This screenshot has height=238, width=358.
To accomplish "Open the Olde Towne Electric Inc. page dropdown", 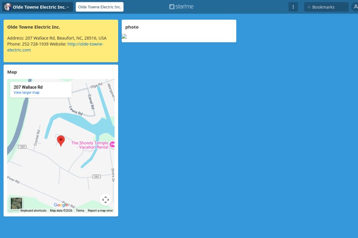I will point(38,7).
